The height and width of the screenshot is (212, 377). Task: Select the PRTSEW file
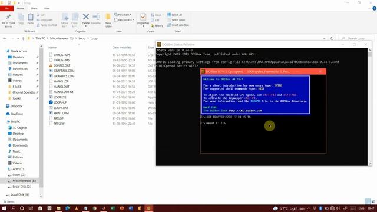[x=59, y=124]
